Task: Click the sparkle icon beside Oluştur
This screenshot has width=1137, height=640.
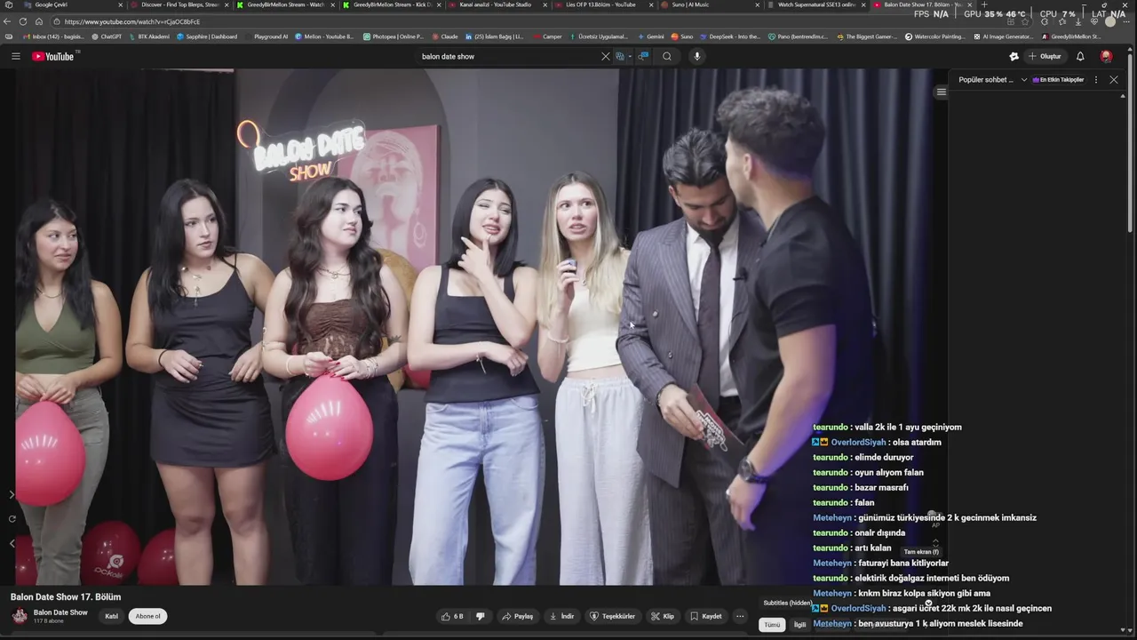Action: click(1014, 56)
